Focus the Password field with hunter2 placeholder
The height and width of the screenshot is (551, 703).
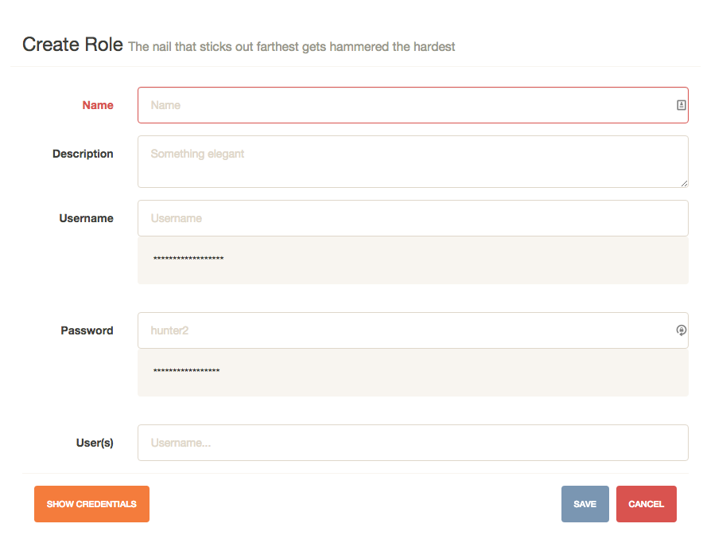click(x=406, y=330)
